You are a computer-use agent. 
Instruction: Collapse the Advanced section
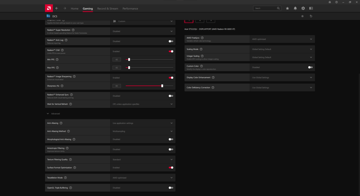coord(48,114)
